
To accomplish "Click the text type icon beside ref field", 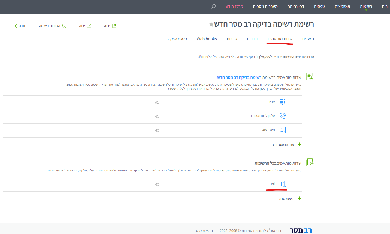I will click(x=283, y=184).
